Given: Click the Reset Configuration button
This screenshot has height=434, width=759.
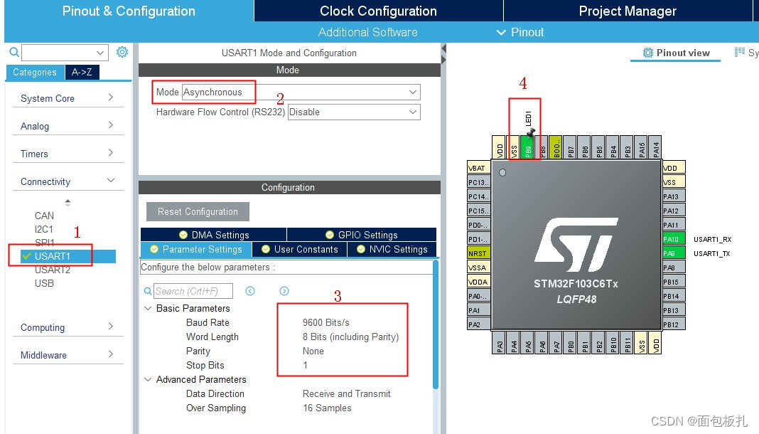Looking at the screenshot, I should tap(198, 212).
